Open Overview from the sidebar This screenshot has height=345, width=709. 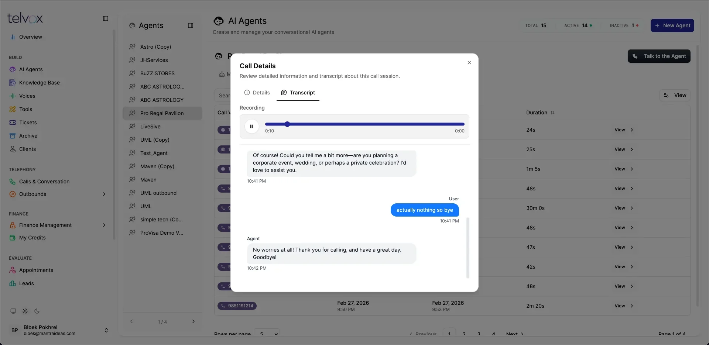[31, 37]
